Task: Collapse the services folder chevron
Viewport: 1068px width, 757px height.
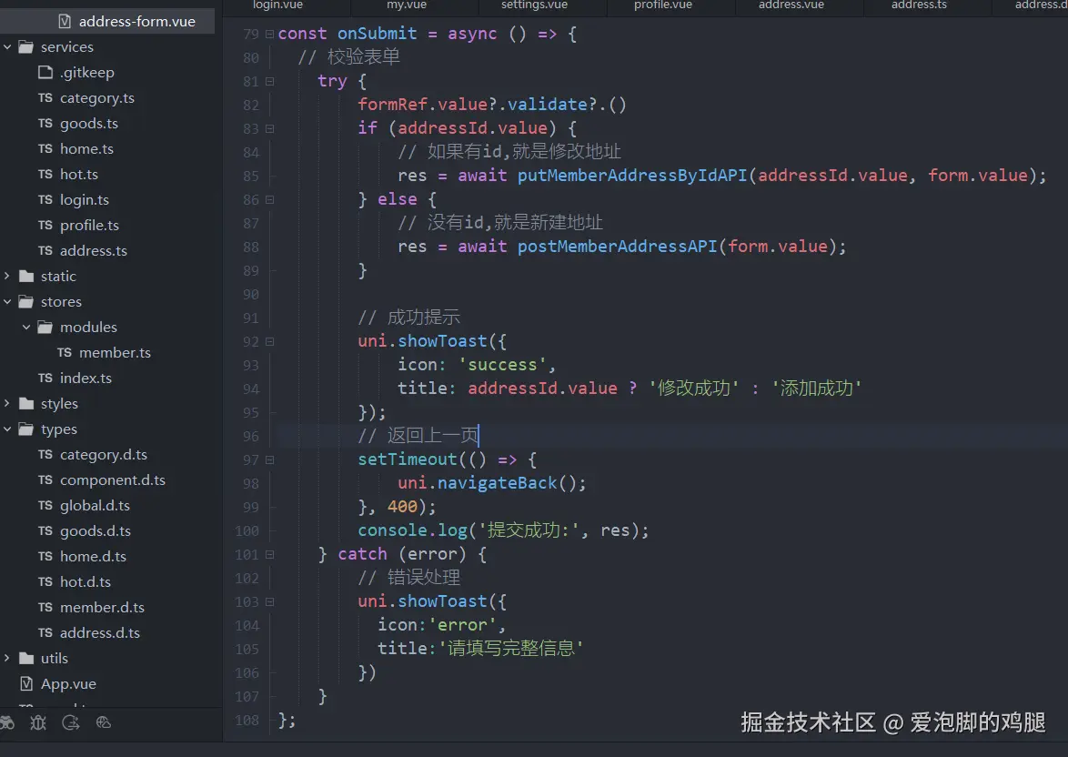Action: 7,47
